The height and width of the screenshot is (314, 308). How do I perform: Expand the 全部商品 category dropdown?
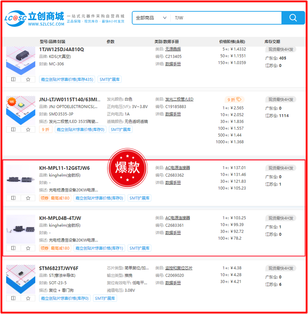(151, 18)
